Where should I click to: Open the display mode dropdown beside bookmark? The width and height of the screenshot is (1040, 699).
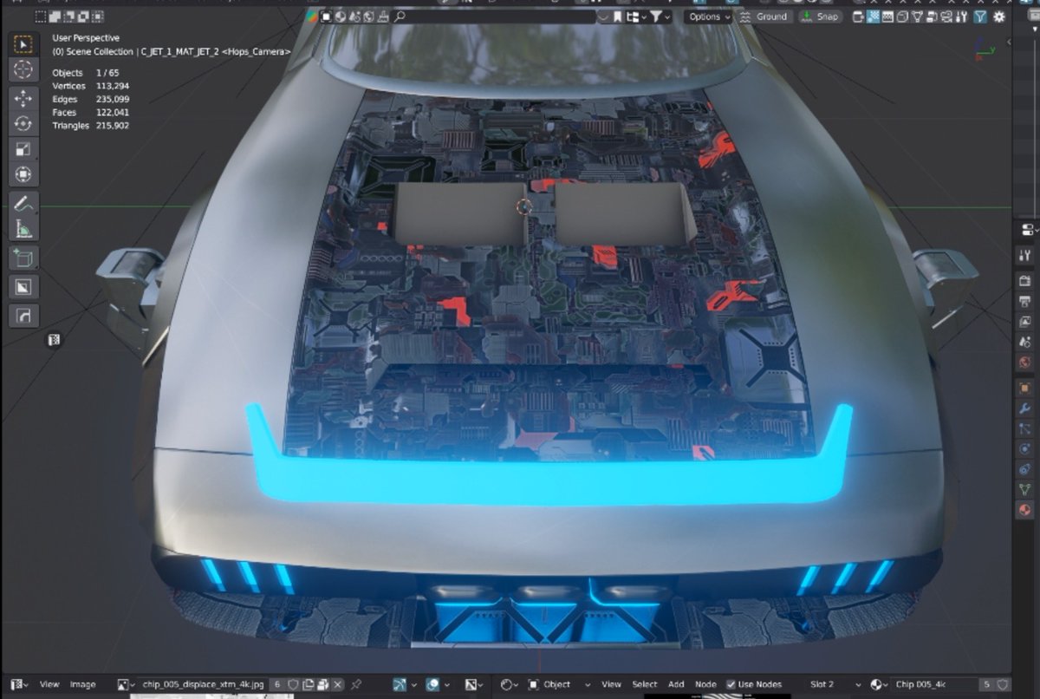pos(637,16)
